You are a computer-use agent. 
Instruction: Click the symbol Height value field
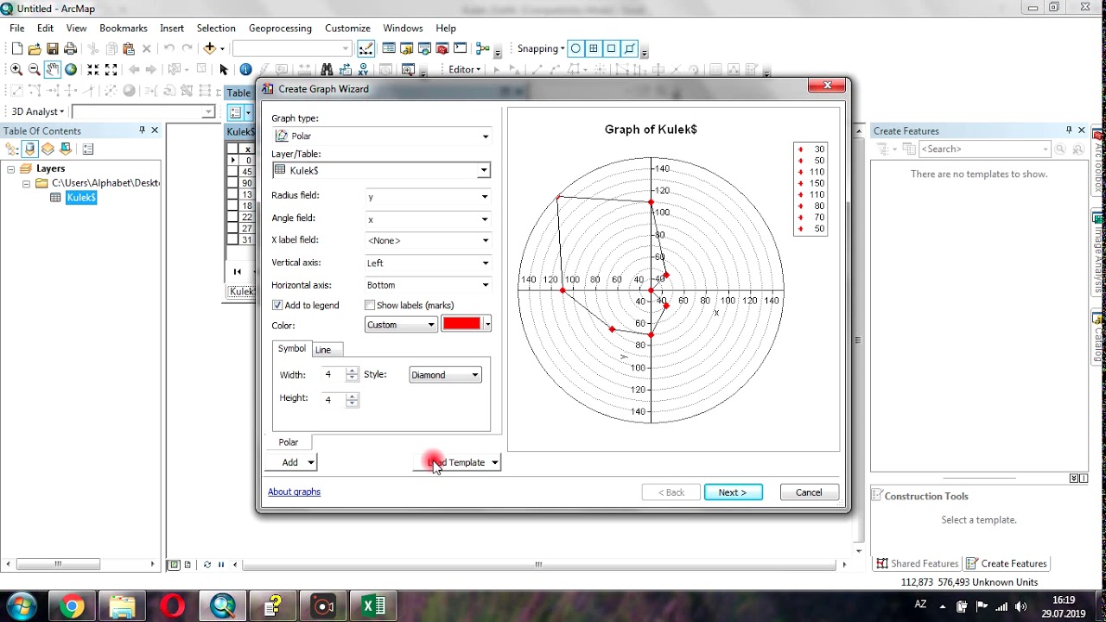tap(334, 400)
